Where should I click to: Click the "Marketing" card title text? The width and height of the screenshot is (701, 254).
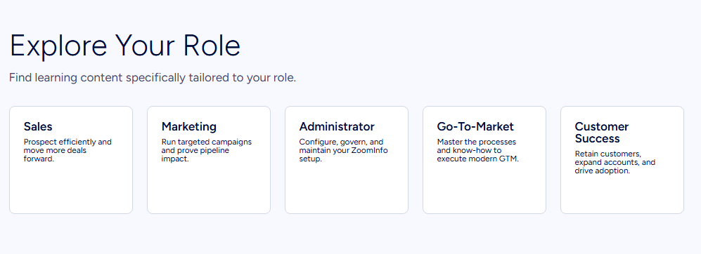(188, 127)
